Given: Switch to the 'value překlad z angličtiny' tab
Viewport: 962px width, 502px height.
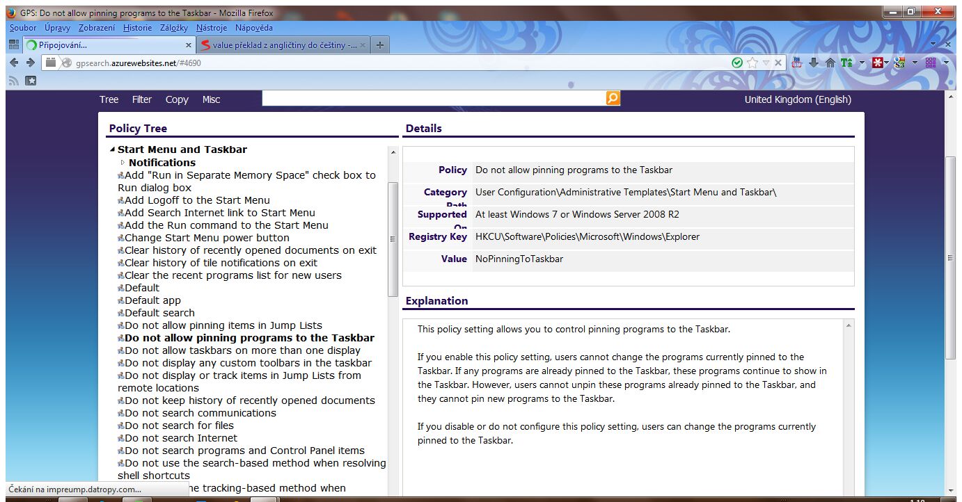Looking at the screenshot, I should pos(283,45).
